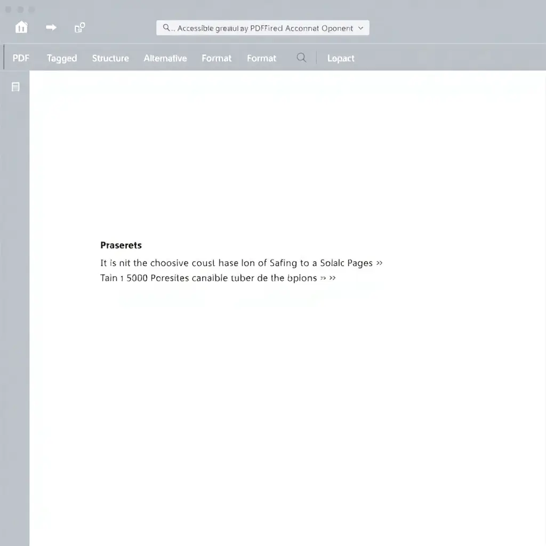Image resolution: width=546 pixels, height=546 pixels.
Task: Open the first Format tab
Action: coord(216,58)
